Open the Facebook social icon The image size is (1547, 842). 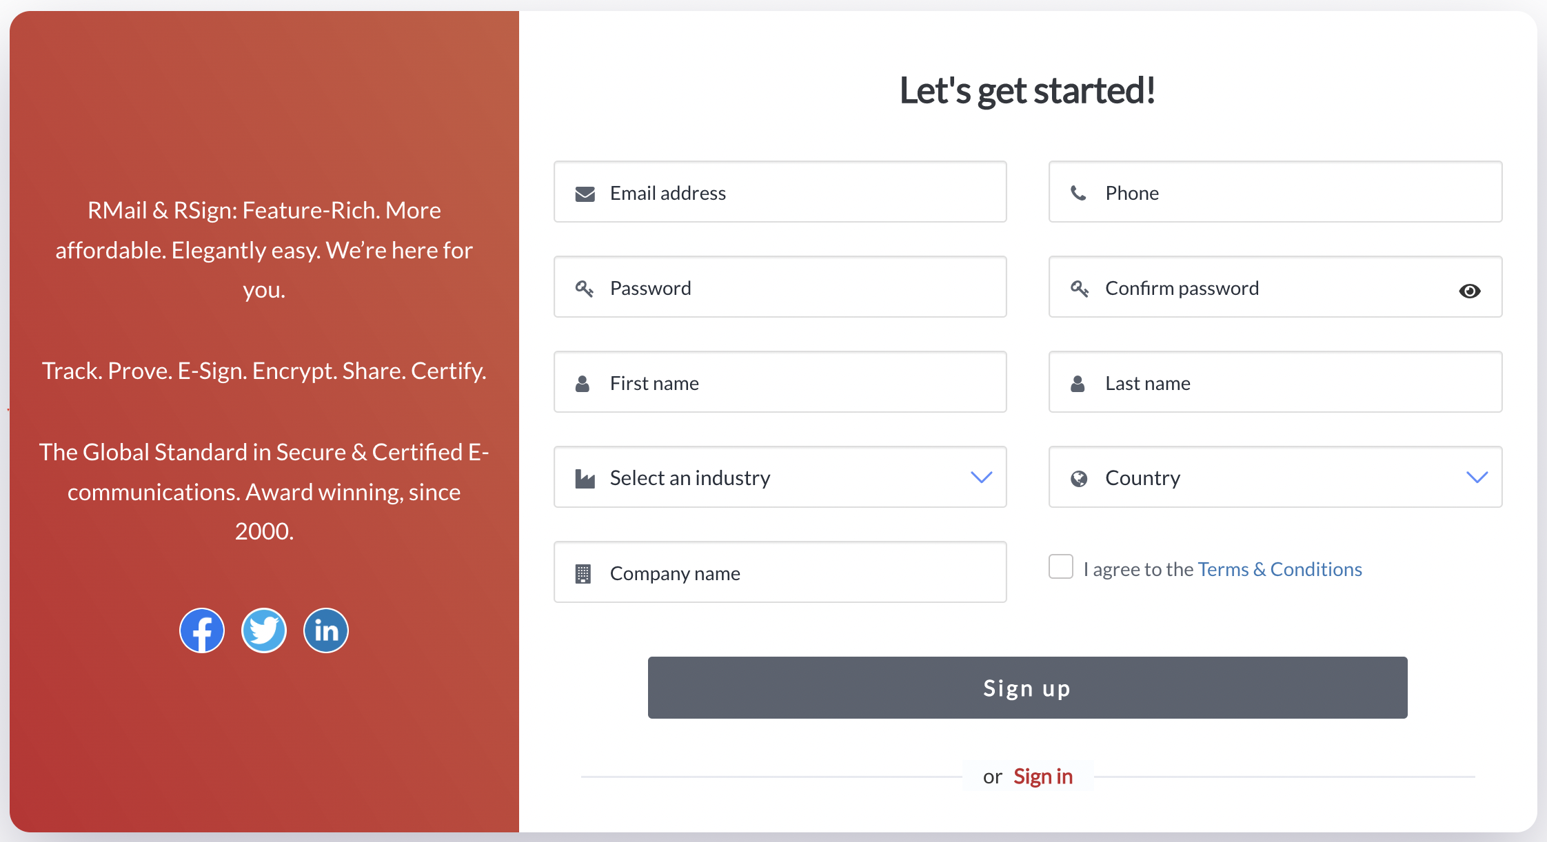(x=202, y=630)
